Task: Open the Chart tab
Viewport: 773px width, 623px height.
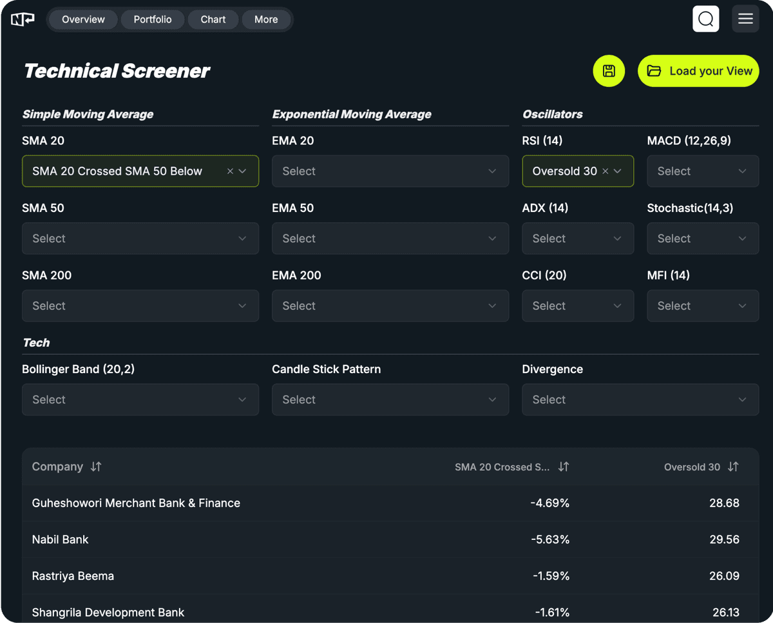Action: [x=213, y=19]
